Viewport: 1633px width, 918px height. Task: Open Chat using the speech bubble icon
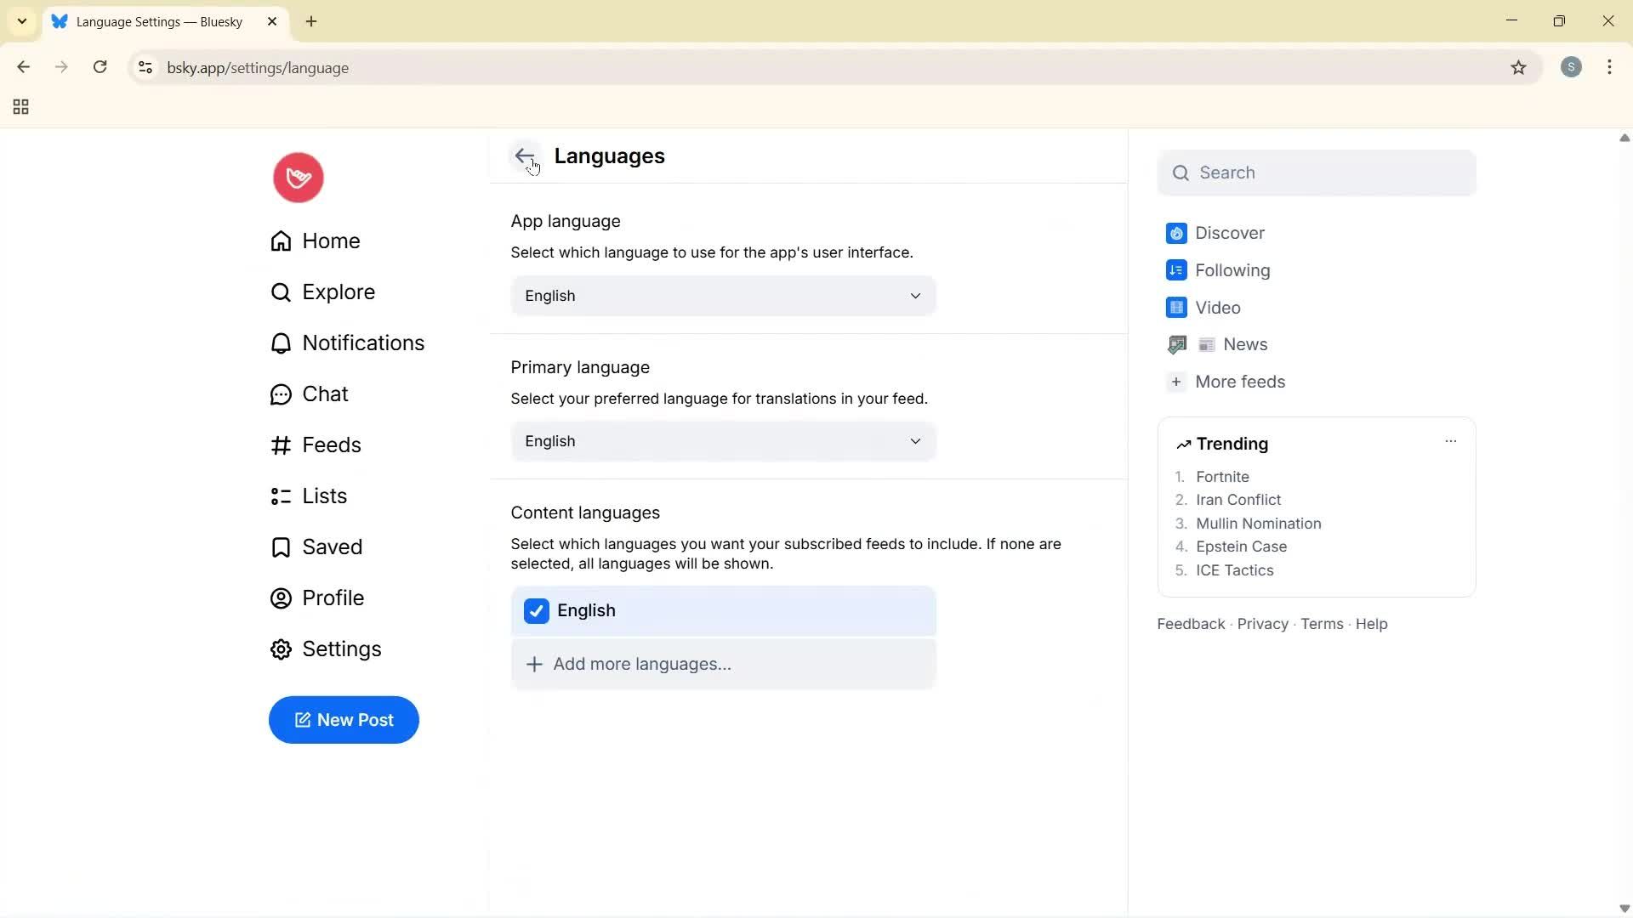(281, 394)
